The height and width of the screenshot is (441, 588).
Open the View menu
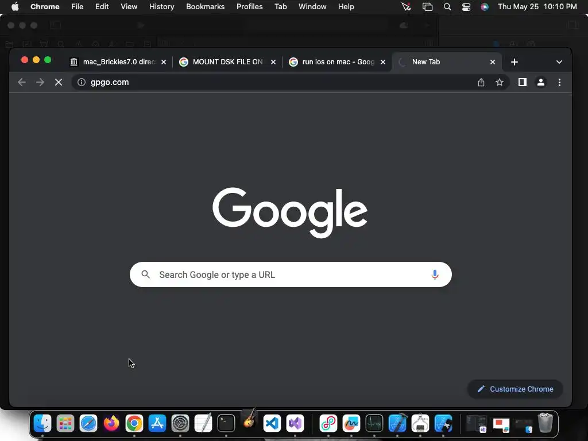tap(129, 6)
